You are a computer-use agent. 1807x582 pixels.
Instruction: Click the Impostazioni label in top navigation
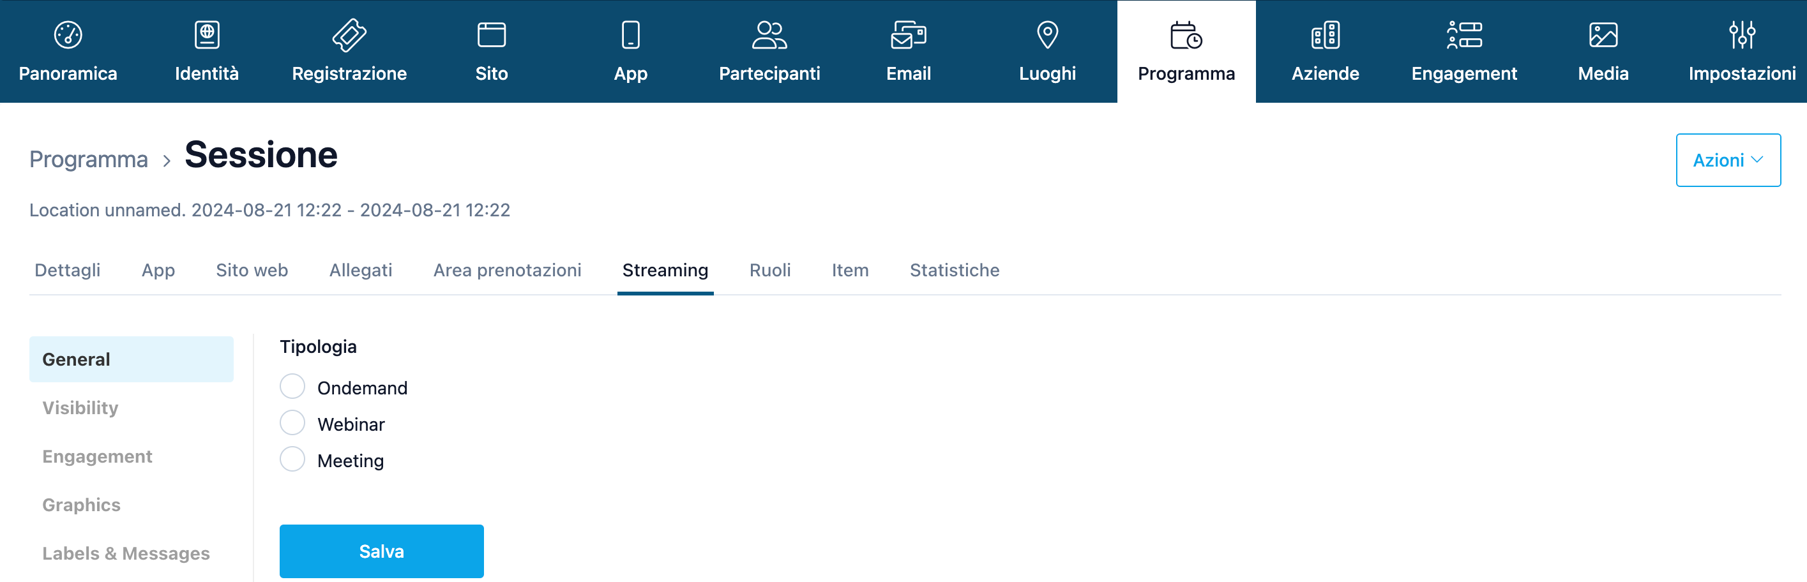pos(1742,73)
